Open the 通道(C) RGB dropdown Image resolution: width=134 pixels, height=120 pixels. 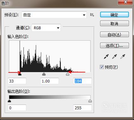click(46, 28)
